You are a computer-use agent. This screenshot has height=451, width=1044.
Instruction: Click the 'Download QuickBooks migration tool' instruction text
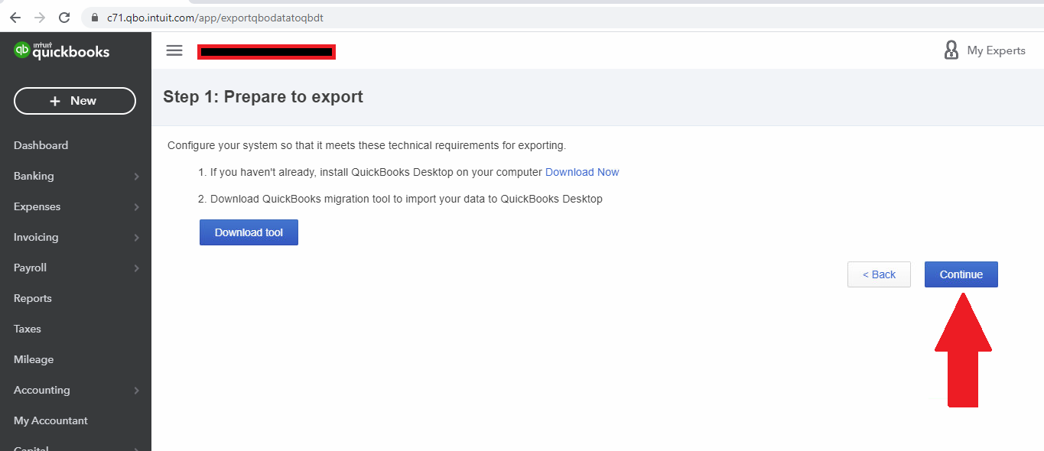tap(406, 199)
